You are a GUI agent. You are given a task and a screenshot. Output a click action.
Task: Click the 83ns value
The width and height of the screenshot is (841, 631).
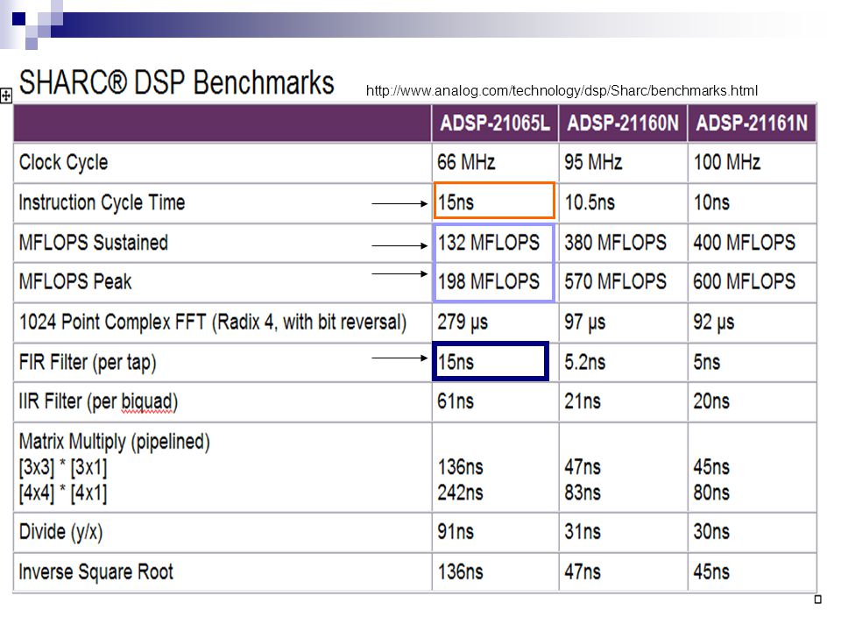point(583,493)
